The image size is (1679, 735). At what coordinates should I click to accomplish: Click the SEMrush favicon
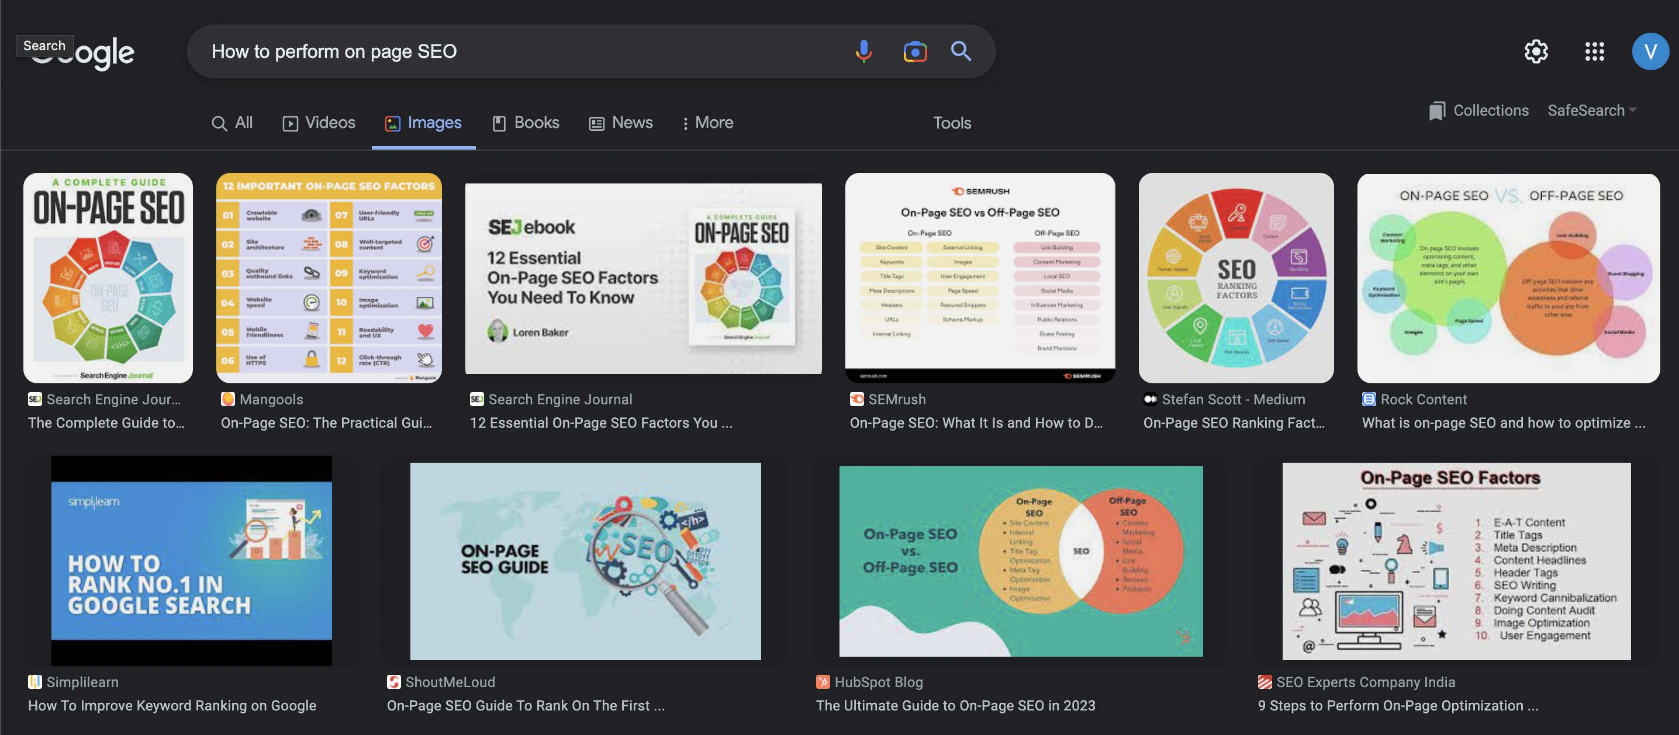tap(856, 400)
